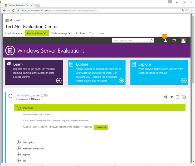Expand the Description section

pos(19,142)
